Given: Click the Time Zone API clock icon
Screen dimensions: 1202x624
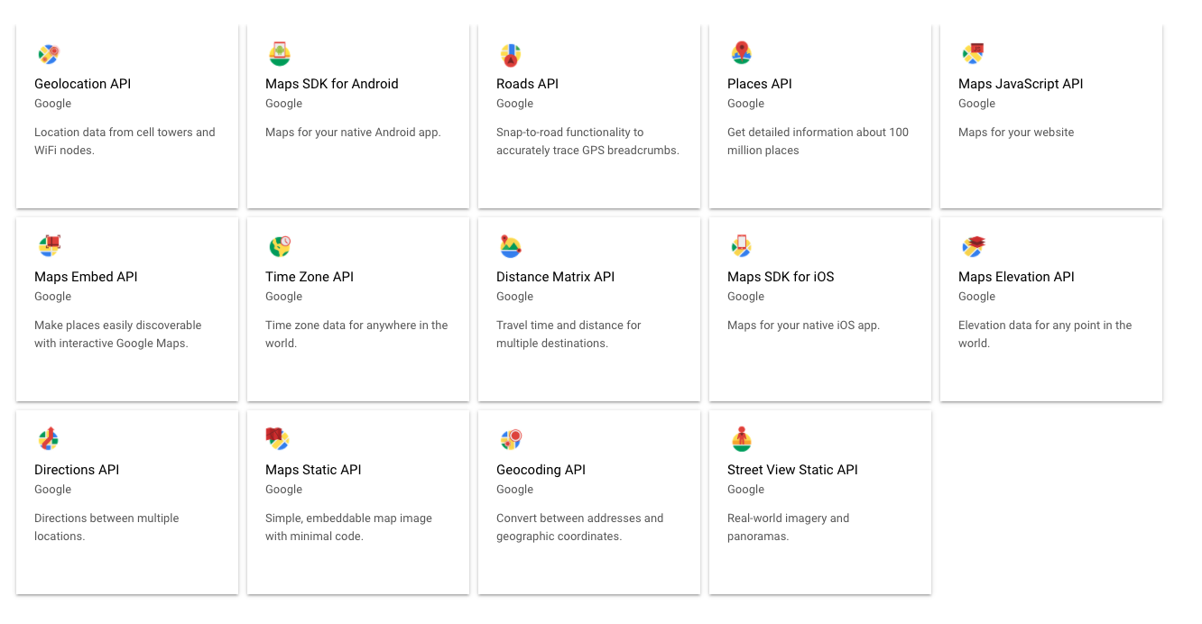Looking at the screenshot, I should (280, 246).
